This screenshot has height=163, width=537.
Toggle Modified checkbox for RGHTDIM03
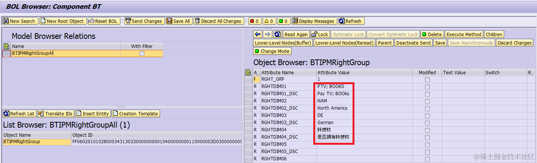[427, 116]
